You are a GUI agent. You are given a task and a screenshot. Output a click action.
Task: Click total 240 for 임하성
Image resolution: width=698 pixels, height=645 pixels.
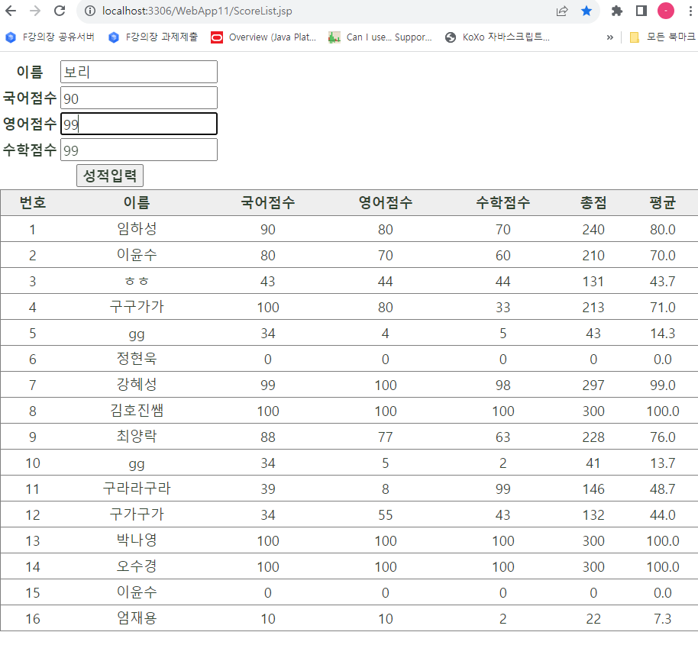[593, 230]
